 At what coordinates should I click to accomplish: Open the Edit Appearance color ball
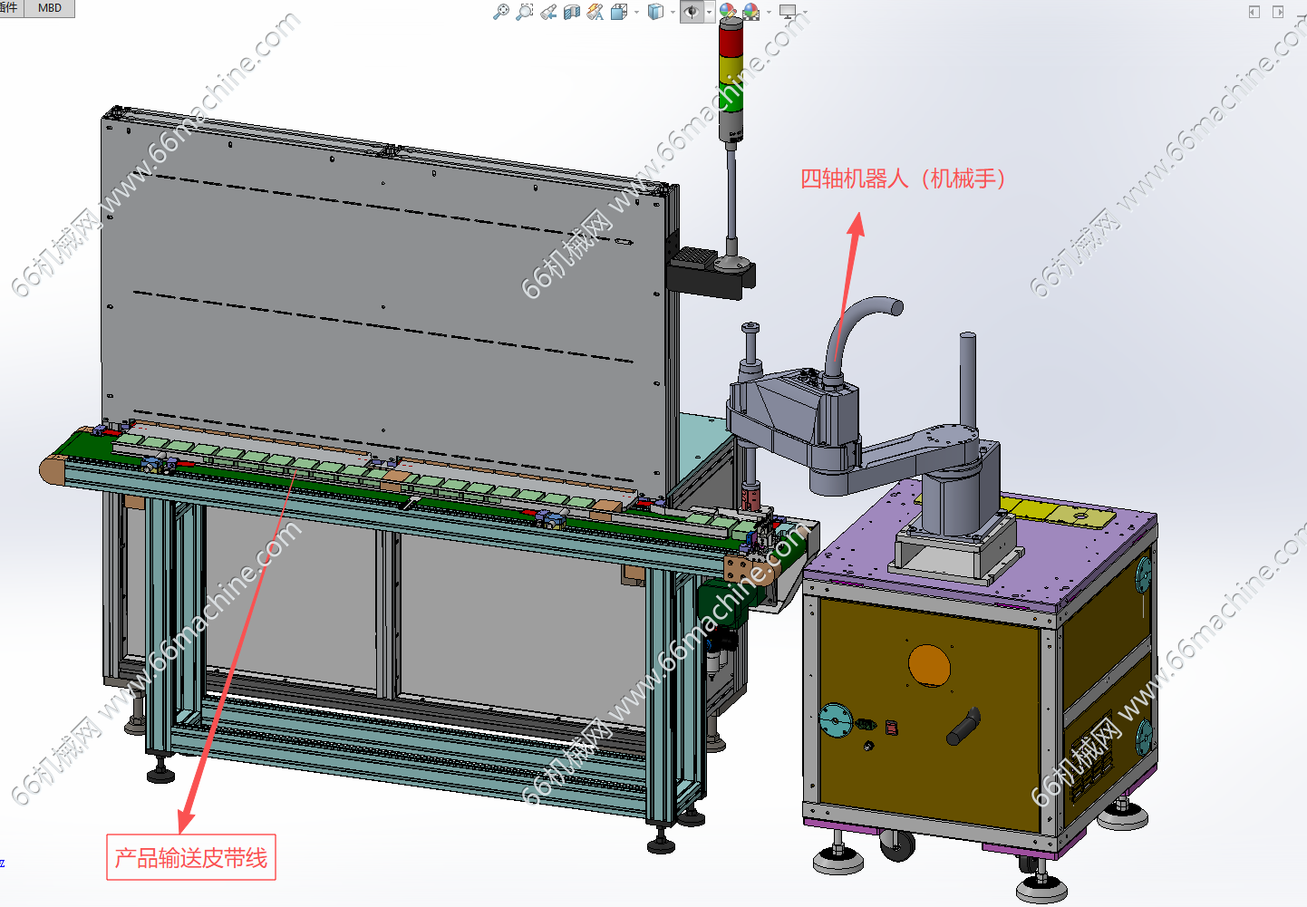pos(727,12)
